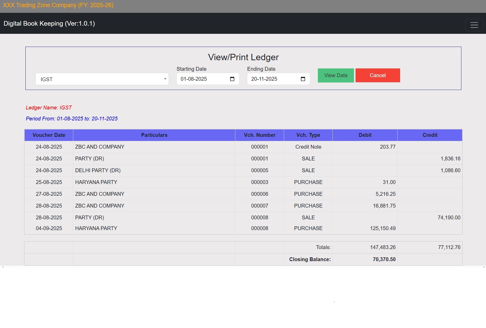Select the Credit Note voucher type cell
Viewport: 486px width, 328px height.
[x=308, y=147]
